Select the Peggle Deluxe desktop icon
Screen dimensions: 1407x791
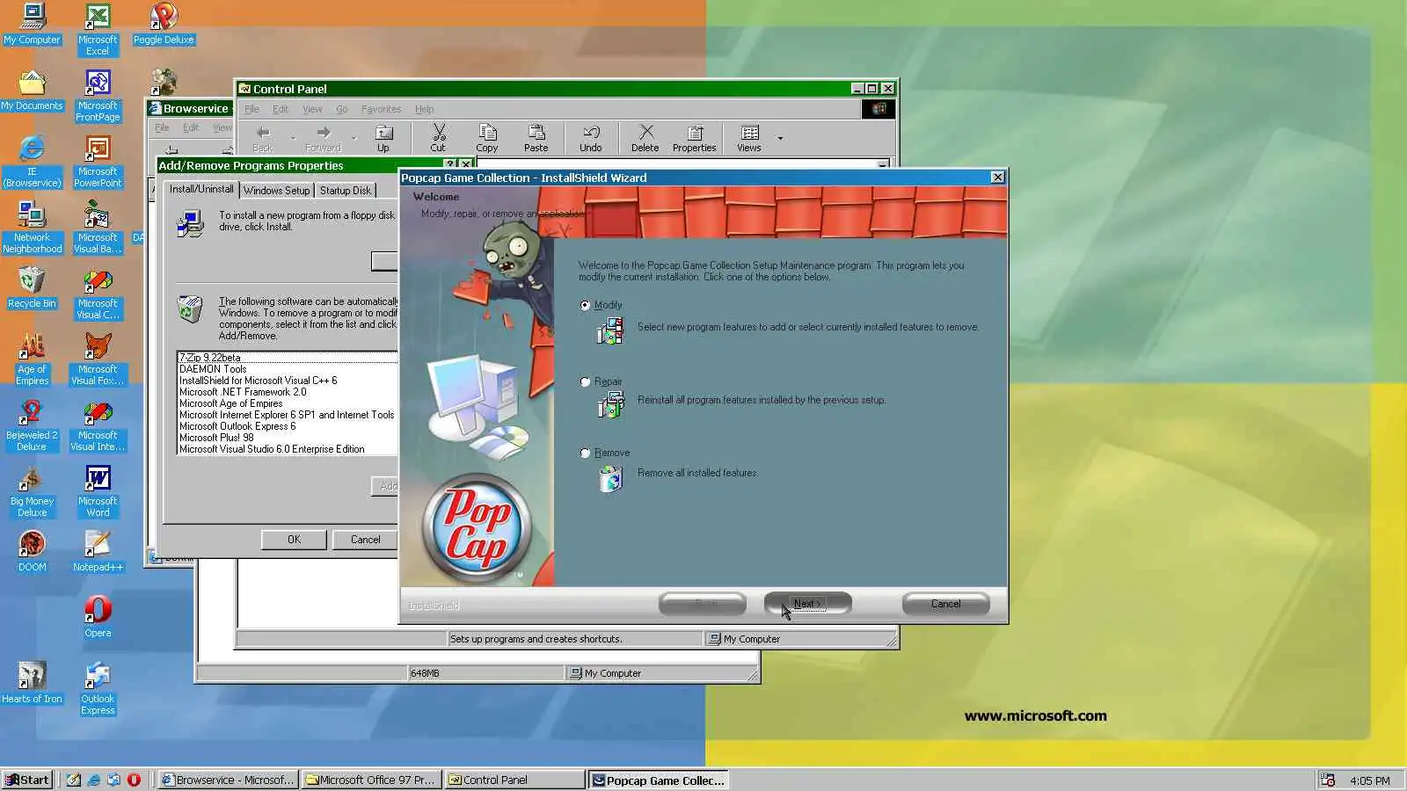tap(164, 24)
